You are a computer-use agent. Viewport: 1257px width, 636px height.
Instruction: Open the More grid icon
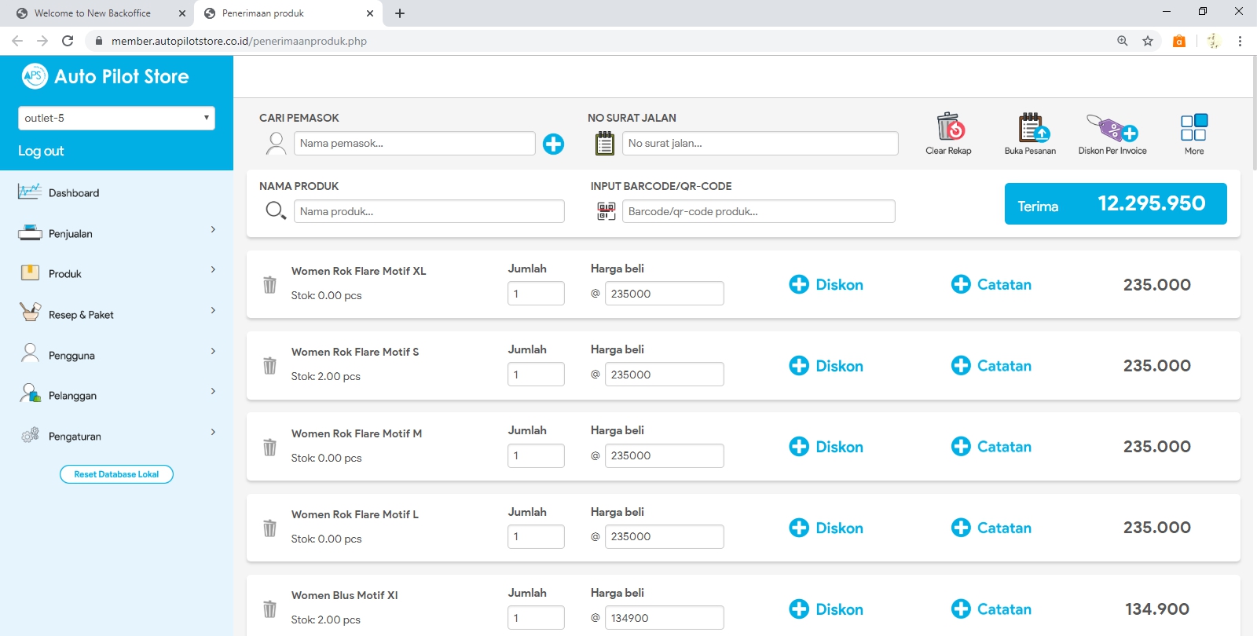point(1193,127)
